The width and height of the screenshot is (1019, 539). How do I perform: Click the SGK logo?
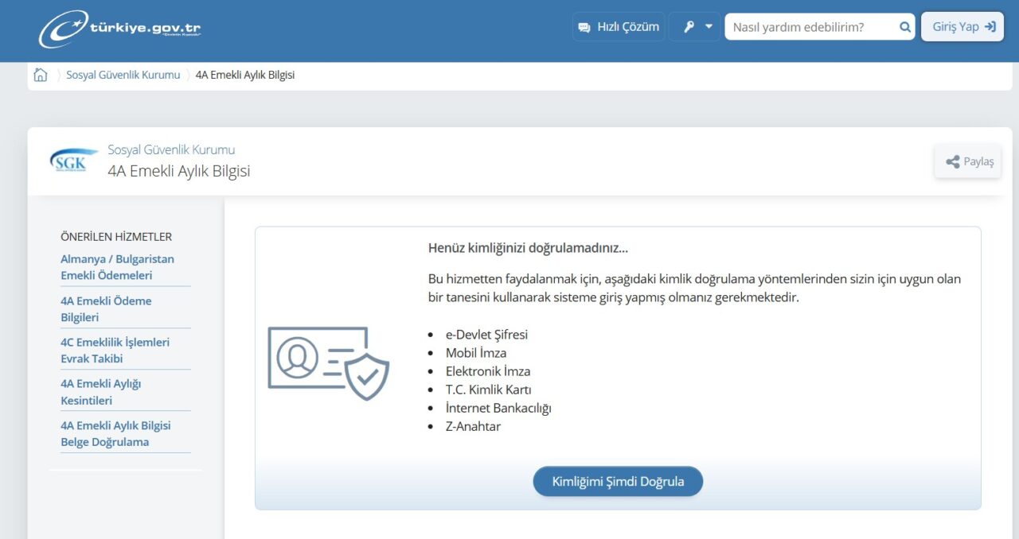pos(73,161)
